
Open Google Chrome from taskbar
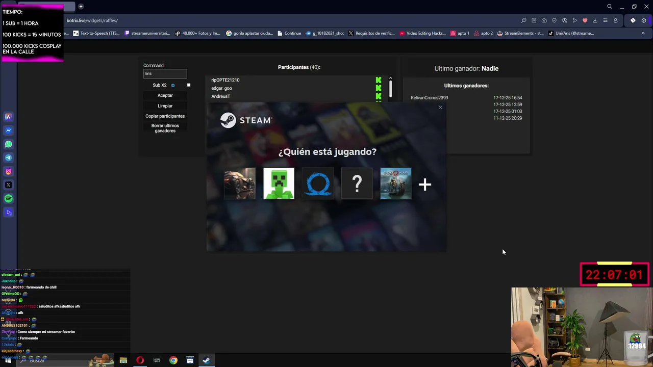tap(173, 360)
